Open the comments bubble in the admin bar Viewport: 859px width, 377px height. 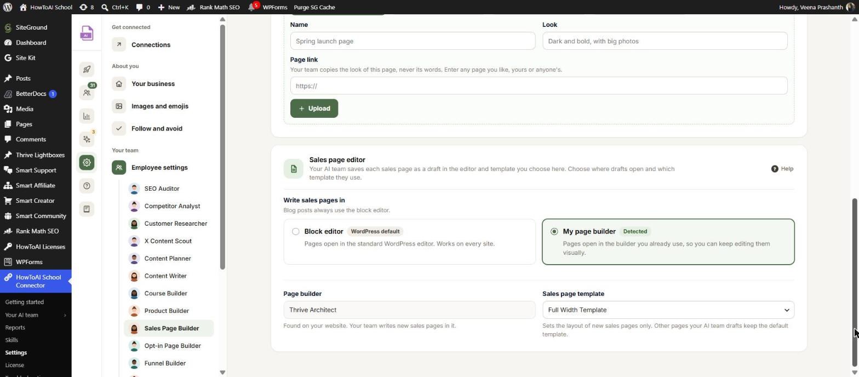tap(142, 7)
